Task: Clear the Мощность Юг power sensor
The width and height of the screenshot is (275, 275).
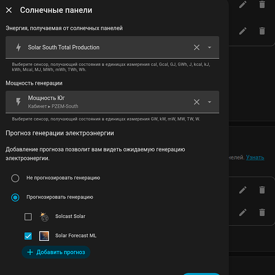Action: click(x=196, y=102)
